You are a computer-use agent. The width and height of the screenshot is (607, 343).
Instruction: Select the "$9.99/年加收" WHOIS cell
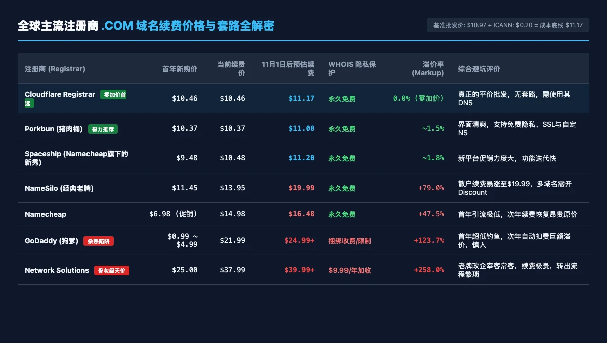pos(350,270)
